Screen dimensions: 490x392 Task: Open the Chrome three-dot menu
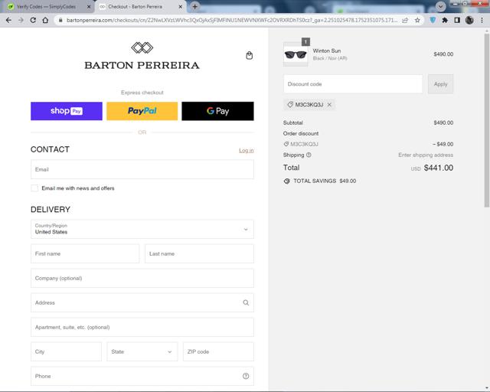point(482,21)
